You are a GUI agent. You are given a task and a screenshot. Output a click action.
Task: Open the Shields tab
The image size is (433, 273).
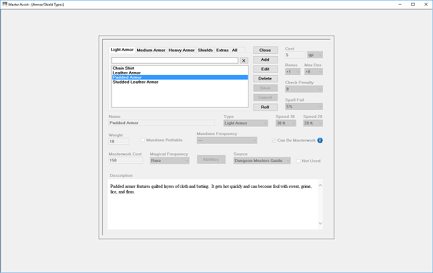pos(205,50)
